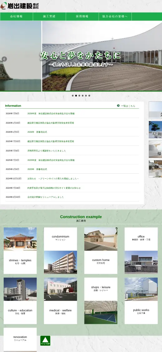Open the custom home category
This screenshot has width=162, height=352.
coord(101,262)
